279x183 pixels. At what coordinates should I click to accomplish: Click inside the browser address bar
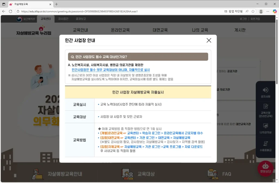click(x=109, y=12)
